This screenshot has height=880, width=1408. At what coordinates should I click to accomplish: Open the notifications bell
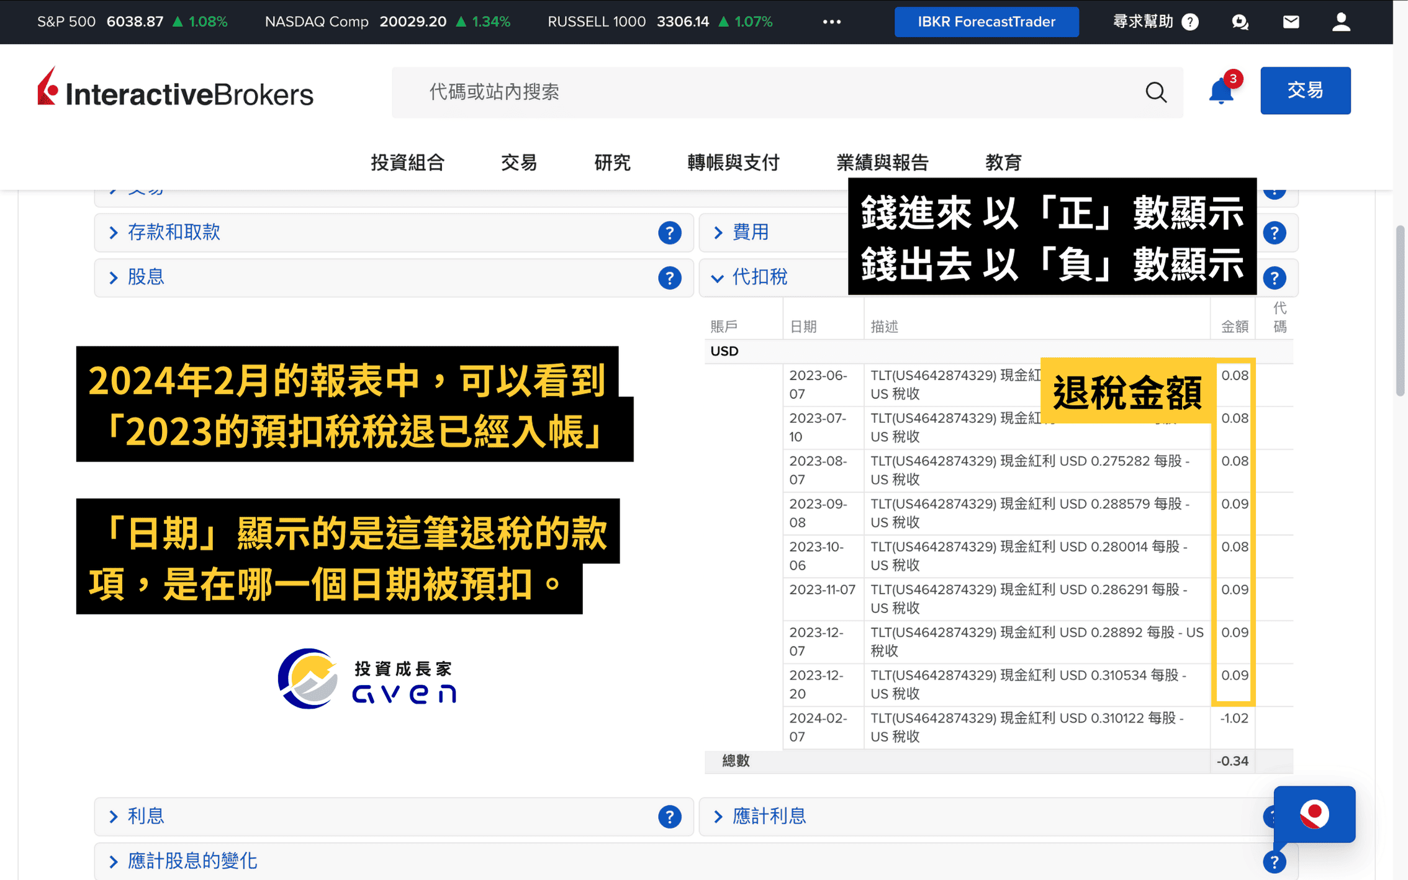click(x=1221, y=92)
